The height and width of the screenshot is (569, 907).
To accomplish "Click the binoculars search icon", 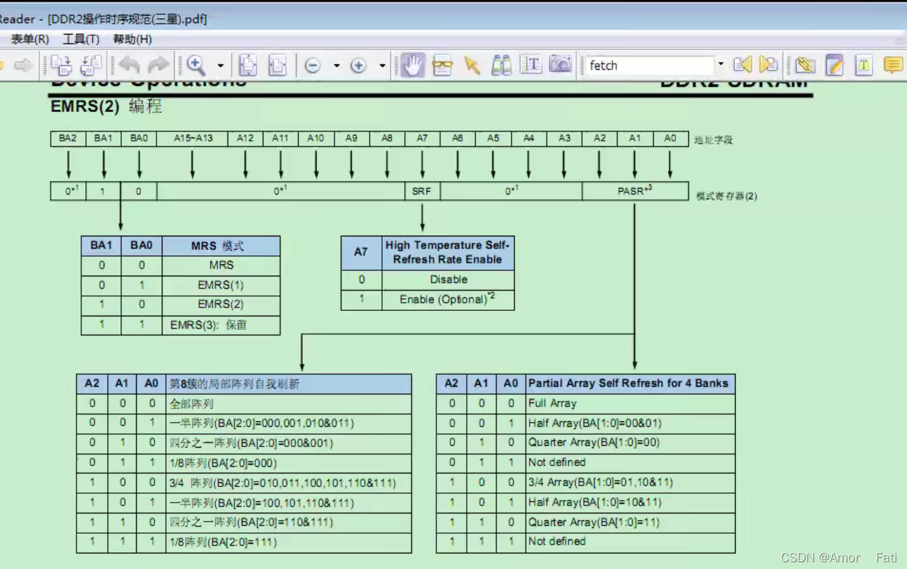I will pos(501,65).
